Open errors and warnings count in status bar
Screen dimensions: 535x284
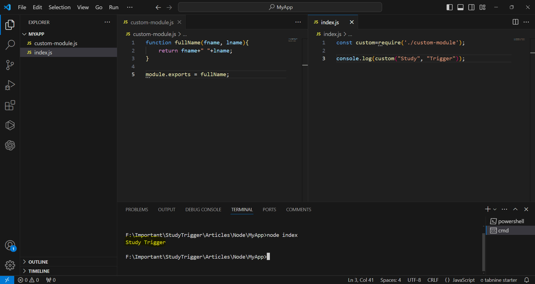click(x=28, y=280)
